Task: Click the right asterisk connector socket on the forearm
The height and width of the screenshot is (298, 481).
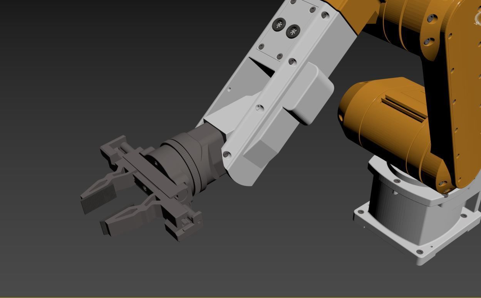Action: point(293,32)
